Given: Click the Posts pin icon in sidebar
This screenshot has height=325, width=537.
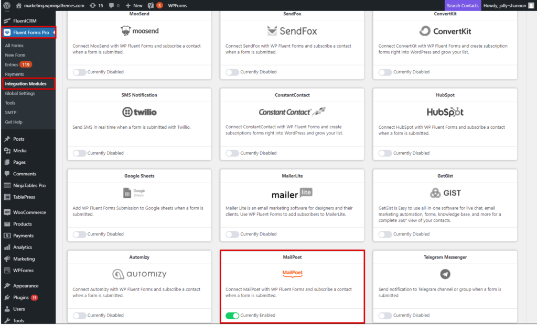Looking at the screenshot, I should (x=7, y=139).
